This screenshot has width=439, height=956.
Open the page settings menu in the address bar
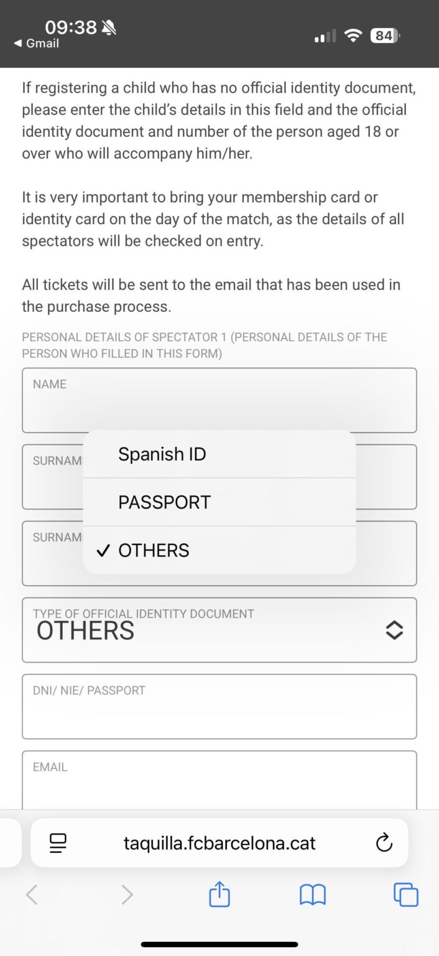click(x=58, y=843)
